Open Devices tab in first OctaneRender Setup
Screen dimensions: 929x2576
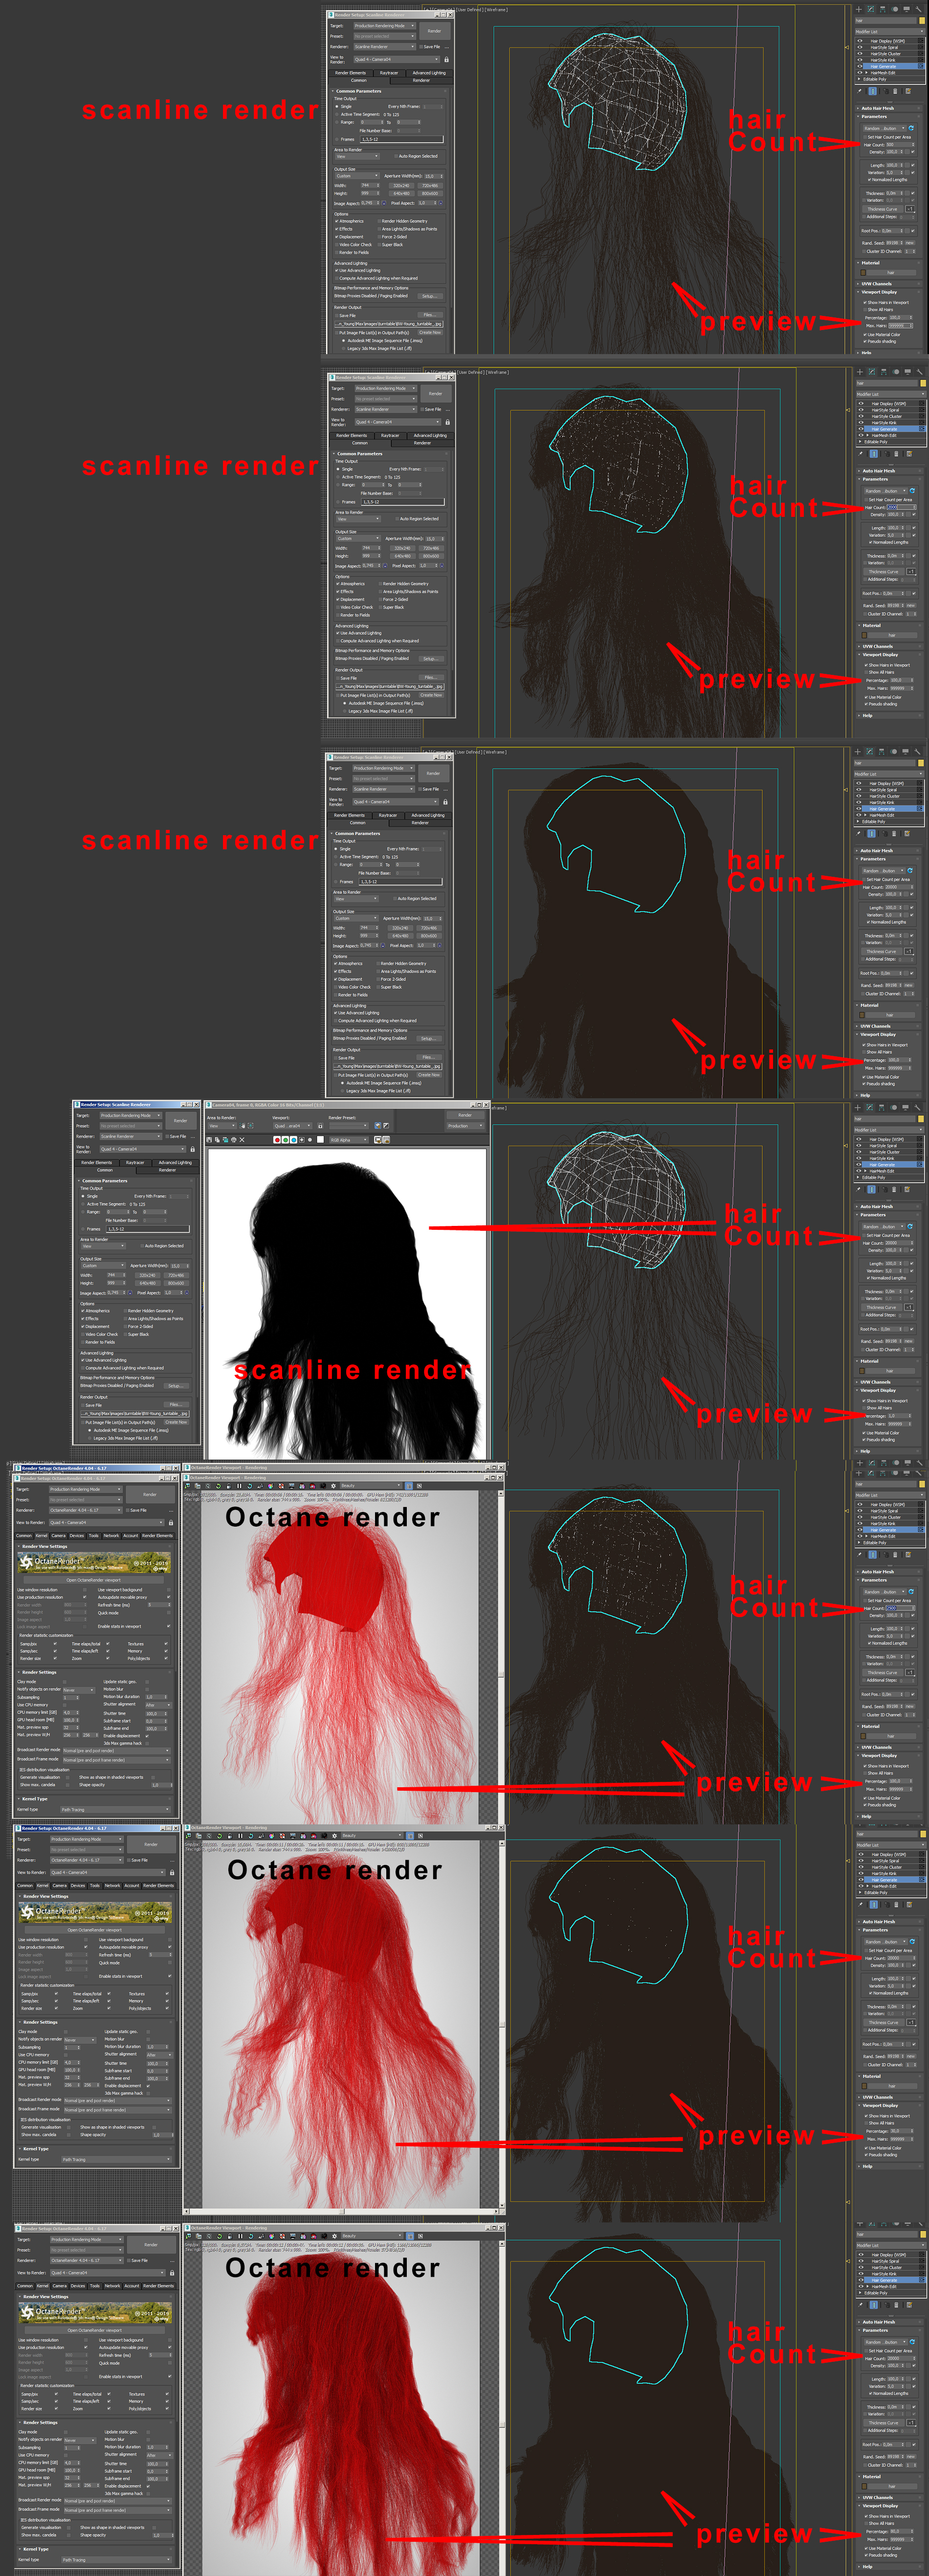click(77, 1536)
